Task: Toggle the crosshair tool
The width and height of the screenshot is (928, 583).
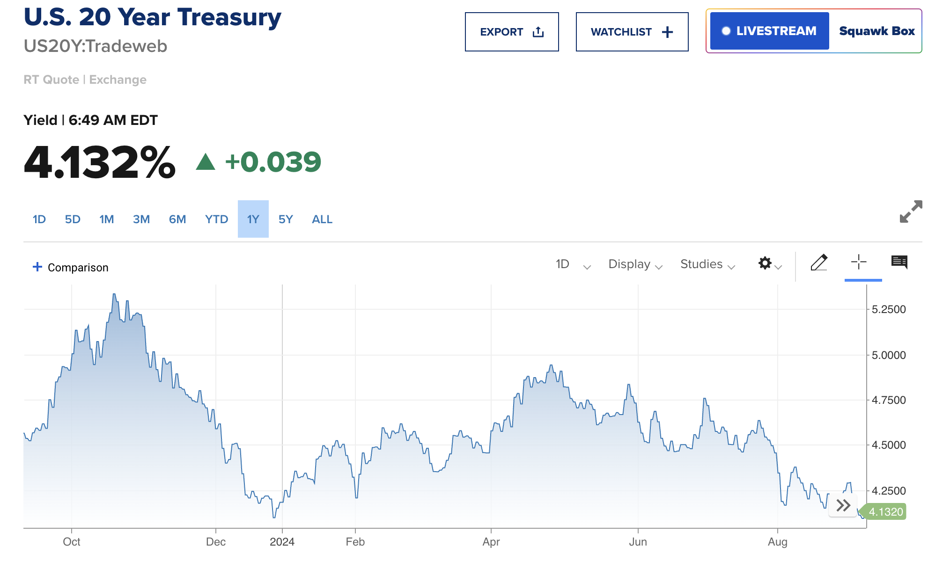Action: pyautogui.click(x=859, y=262)
